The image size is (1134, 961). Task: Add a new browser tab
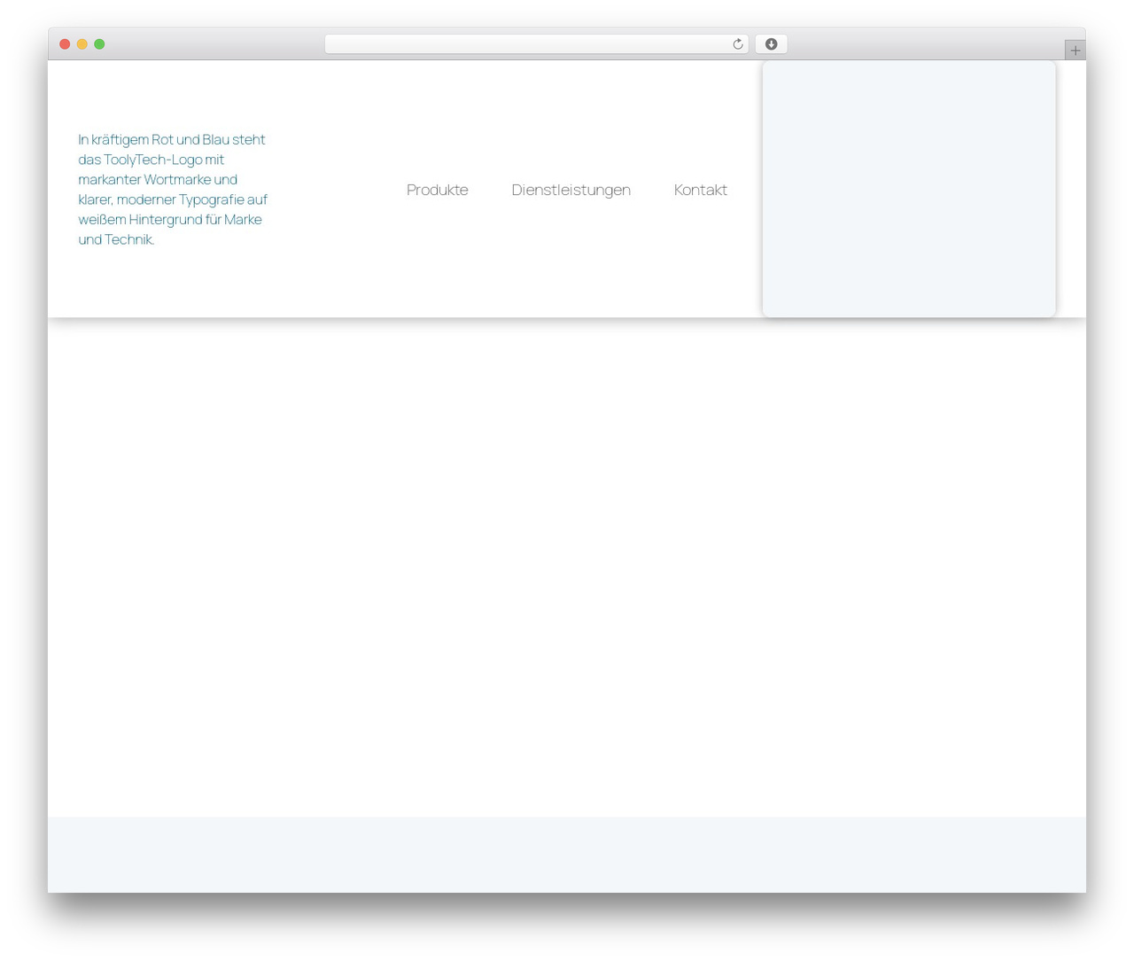[1075, 51]
